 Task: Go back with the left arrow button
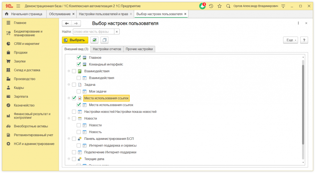click(67, 23)
